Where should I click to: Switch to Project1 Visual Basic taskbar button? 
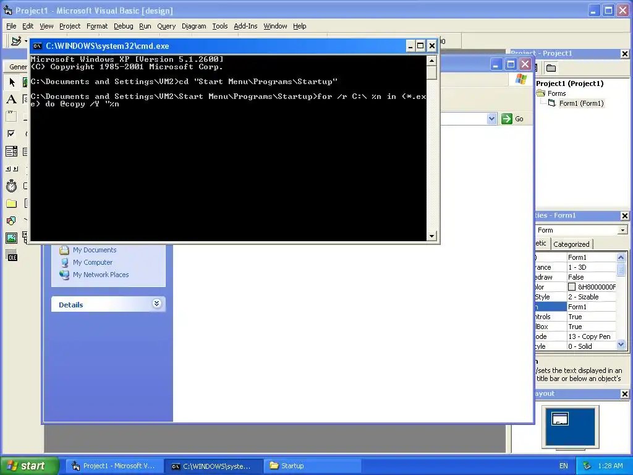(x=113, y=466)
